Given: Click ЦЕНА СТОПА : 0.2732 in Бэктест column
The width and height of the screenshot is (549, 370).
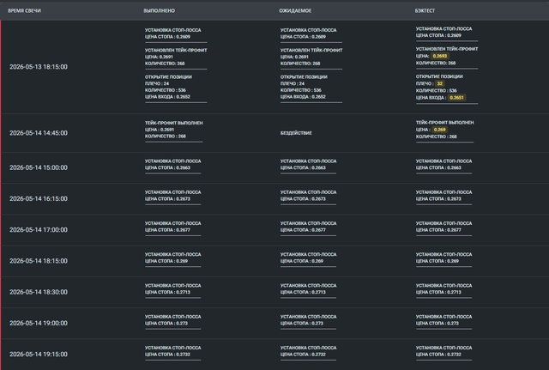Looking at the screenshot, I should (438, 355).
